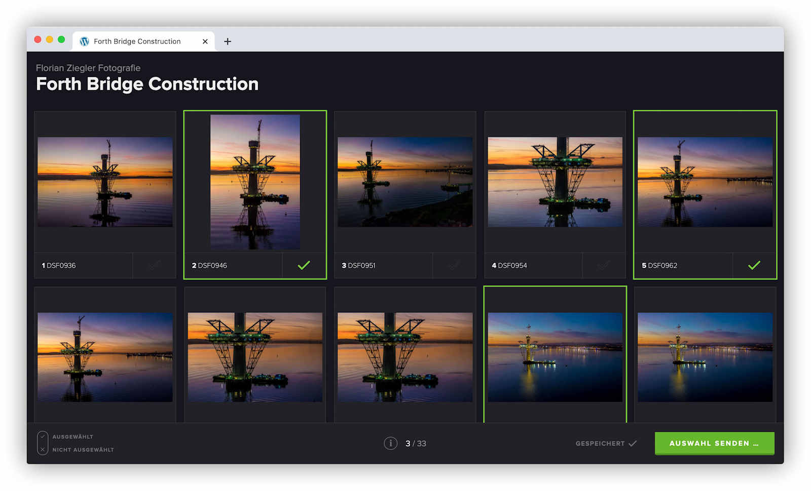This screenshot has height=491, width=811.
Task: Switch to the Forth Bridge Construction tab
Action: tap(137, 42)
